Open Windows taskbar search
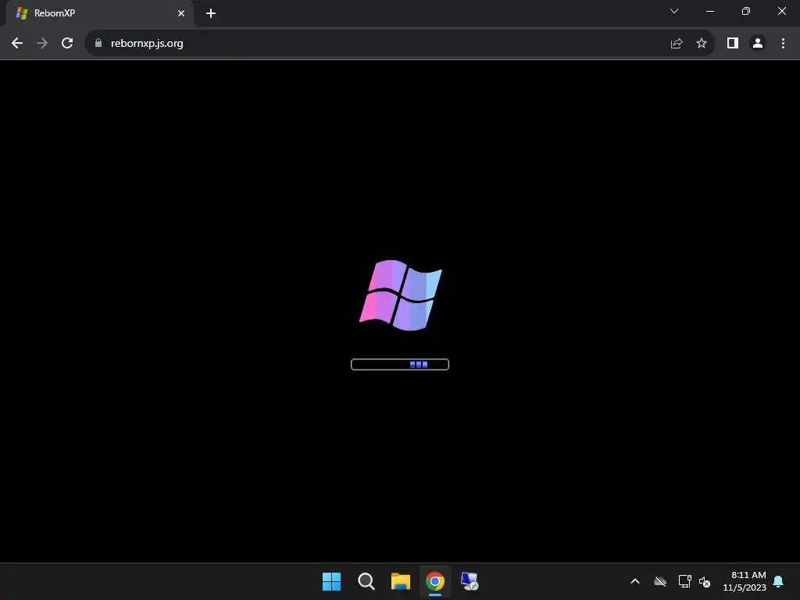 [366, 581]
